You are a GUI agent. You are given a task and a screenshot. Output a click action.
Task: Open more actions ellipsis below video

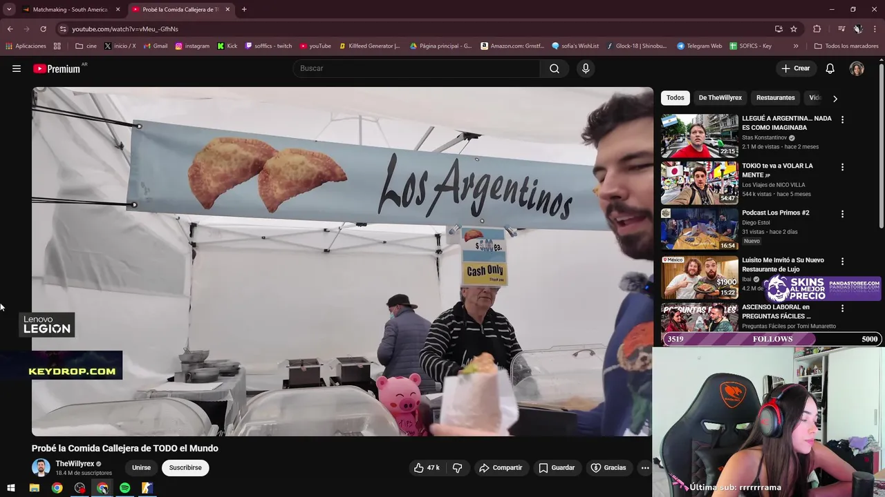pyautogui.click(x=644, y=468)
